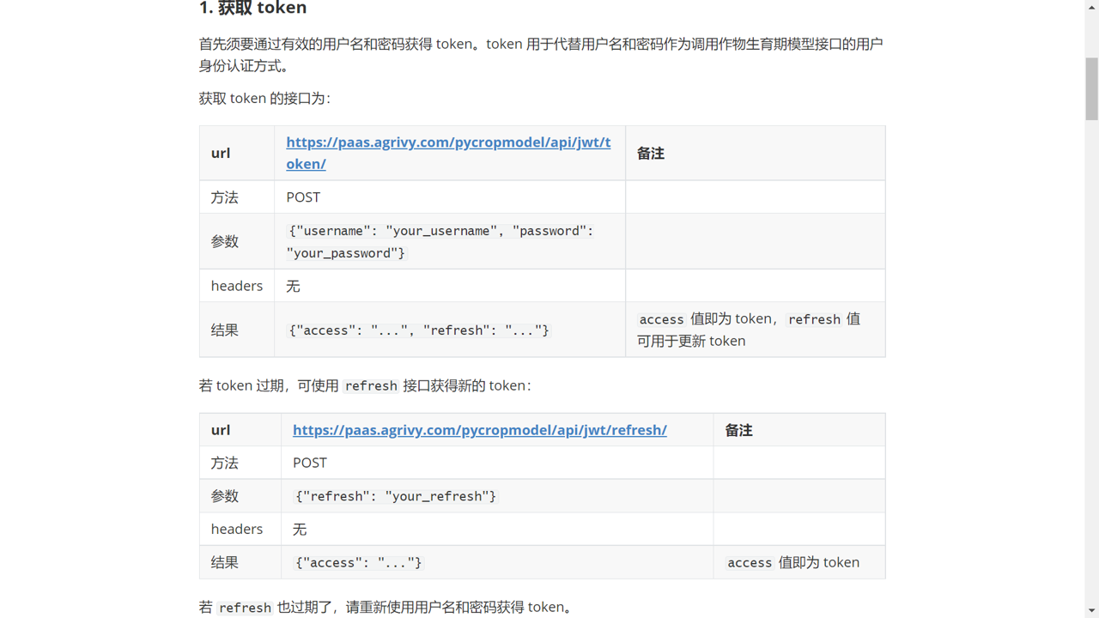Click the 备注 header in the refresh table
The image size is (1099, 618).
tap(738, 430)
